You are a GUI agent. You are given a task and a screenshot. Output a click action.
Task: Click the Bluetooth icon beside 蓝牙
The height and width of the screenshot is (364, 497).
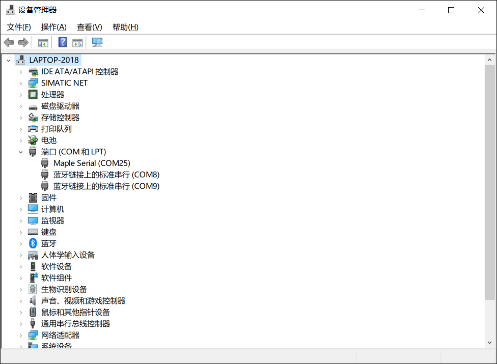click(x=33, y=243)
